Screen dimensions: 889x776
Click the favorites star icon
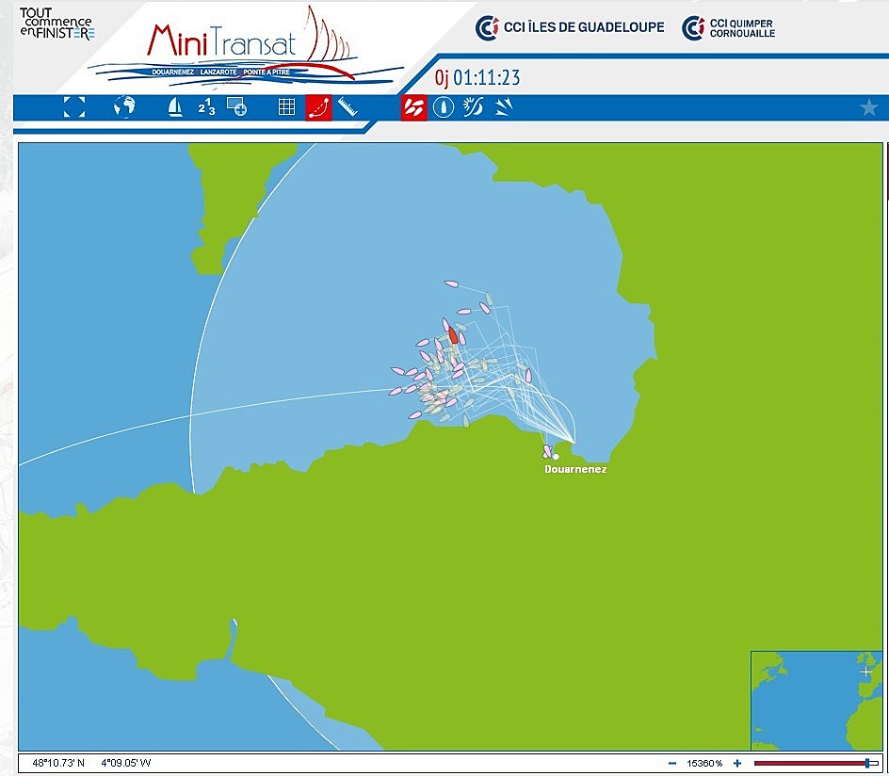(868, 107)
